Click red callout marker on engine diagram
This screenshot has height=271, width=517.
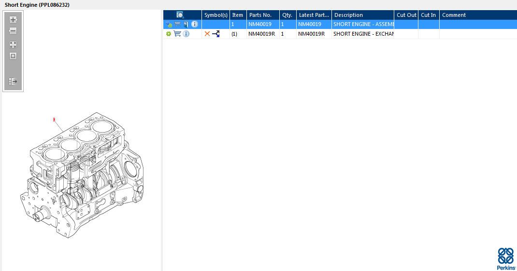[54, 120]
